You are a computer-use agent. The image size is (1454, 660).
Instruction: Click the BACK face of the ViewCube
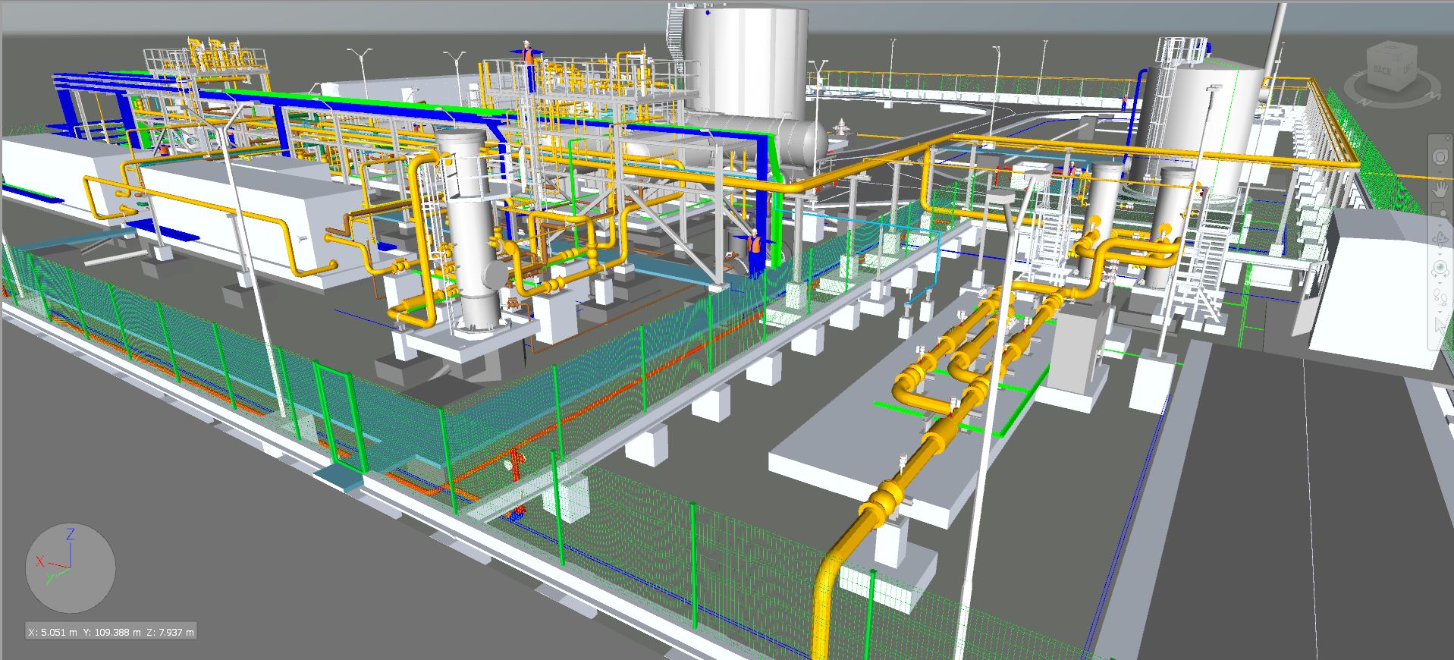[x=1382, y=71]
